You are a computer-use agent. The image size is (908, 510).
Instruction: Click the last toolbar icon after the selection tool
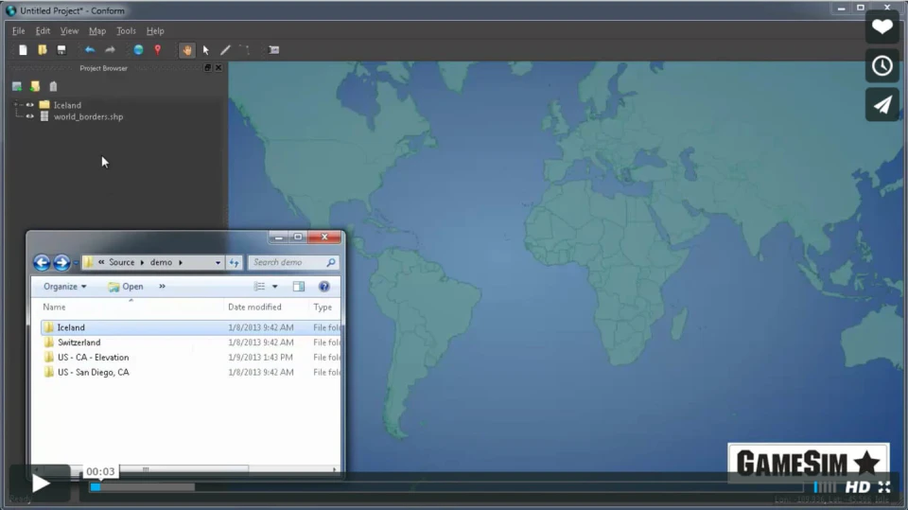pos(274,50)
